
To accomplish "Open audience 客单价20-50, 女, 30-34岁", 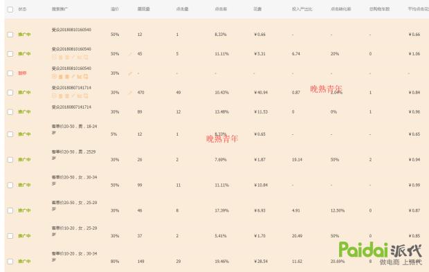I will [75, 180].
